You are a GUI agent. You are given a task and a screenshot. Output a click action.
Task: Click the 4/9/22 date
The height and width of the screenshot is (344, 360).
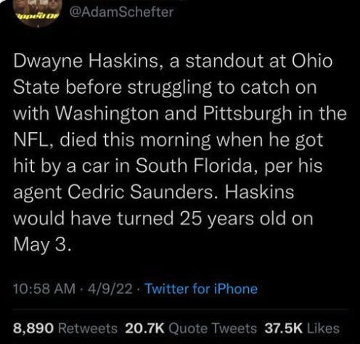pos(110,289)
